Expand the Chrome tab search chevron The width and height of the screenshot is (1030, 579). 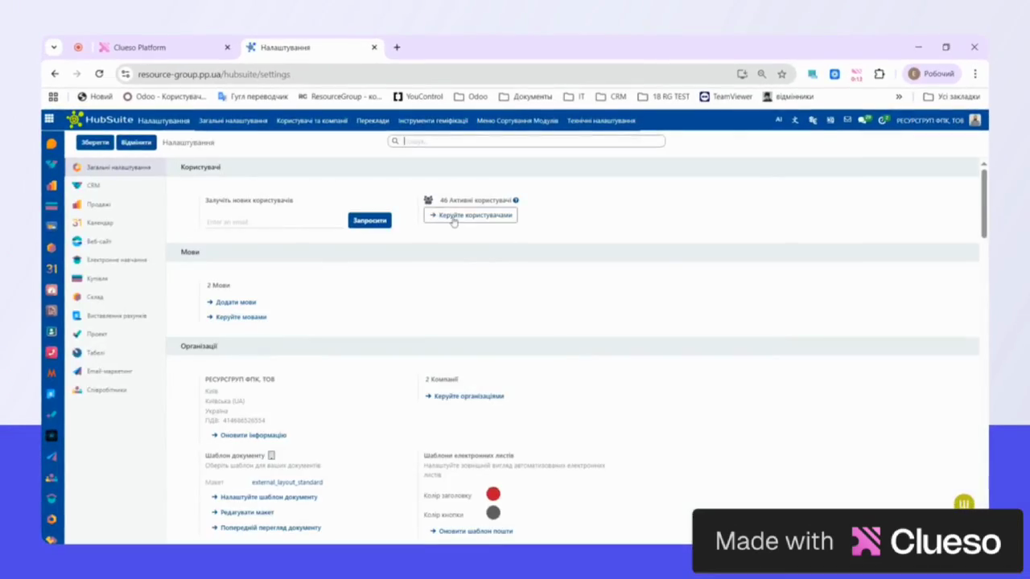tap(54, 47)
